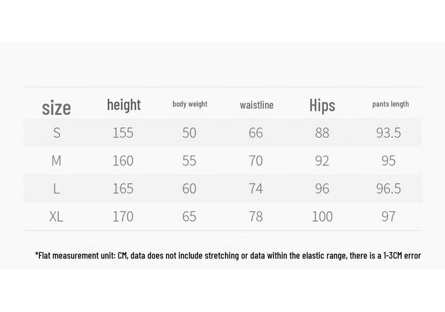
Task: Click the size column header
Action: [56, 108]
